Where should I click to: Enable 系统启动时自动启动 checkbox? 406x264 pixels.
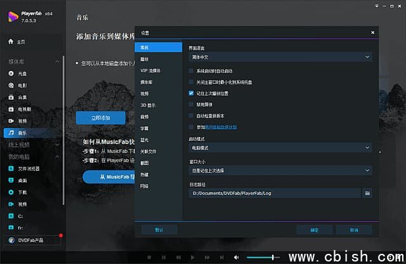pos(191,70)
